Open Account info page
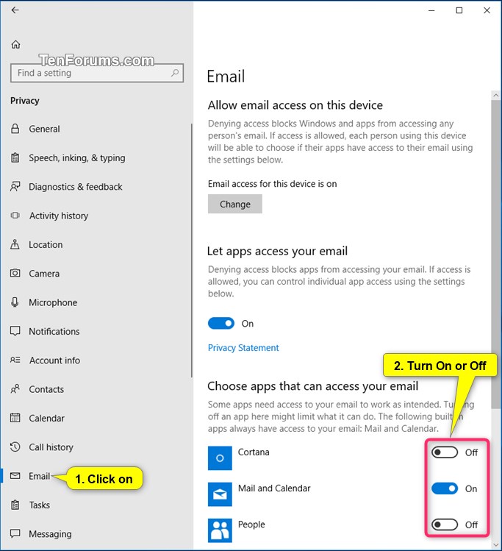 click(55, 360)
